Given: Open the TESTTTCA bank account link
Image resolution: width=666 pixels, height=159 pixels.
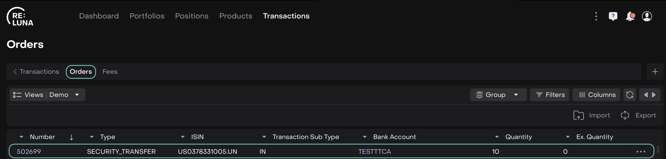Looking at the screenshot, I should pyautogui.click(x=374, y=152).
